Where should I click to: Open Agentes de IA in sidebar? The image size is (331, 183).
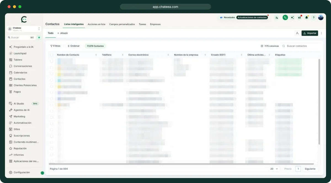pos(19,110)
